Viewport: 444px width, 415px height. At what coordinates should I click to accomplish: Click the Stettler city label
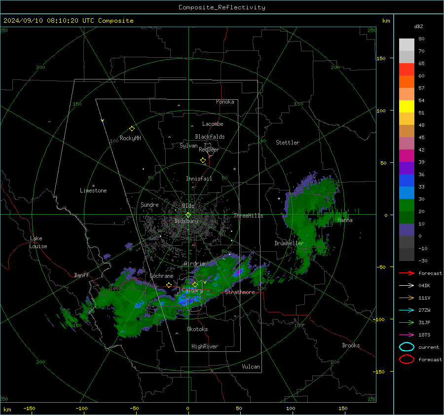288,143
